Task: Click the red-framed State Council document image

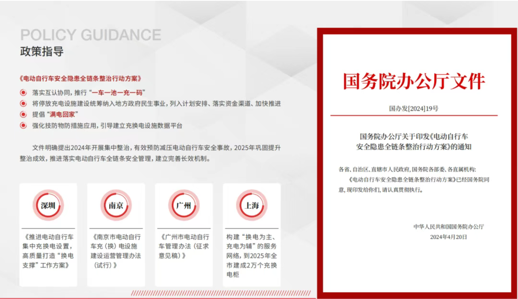Action: point(417,163)
